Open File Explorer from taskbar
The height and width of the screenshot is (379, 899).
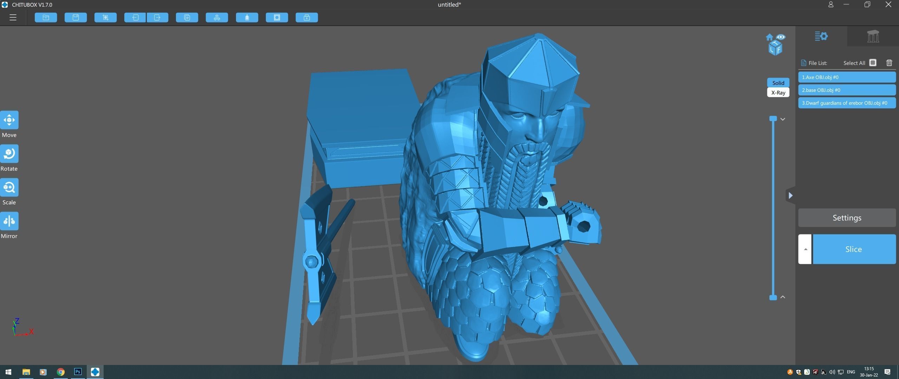[x=26, y=372]
